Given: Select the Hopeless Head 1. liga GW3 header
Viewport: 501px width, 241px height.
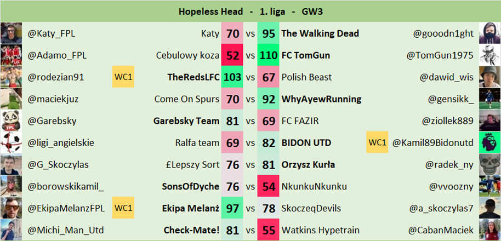Looking at the screenshot, I should 251,12.
